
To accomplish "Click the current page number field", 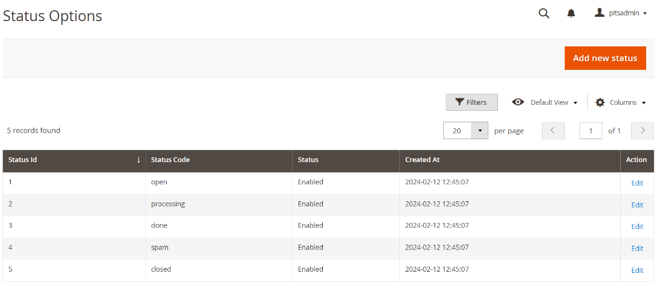I will point(591,131).
